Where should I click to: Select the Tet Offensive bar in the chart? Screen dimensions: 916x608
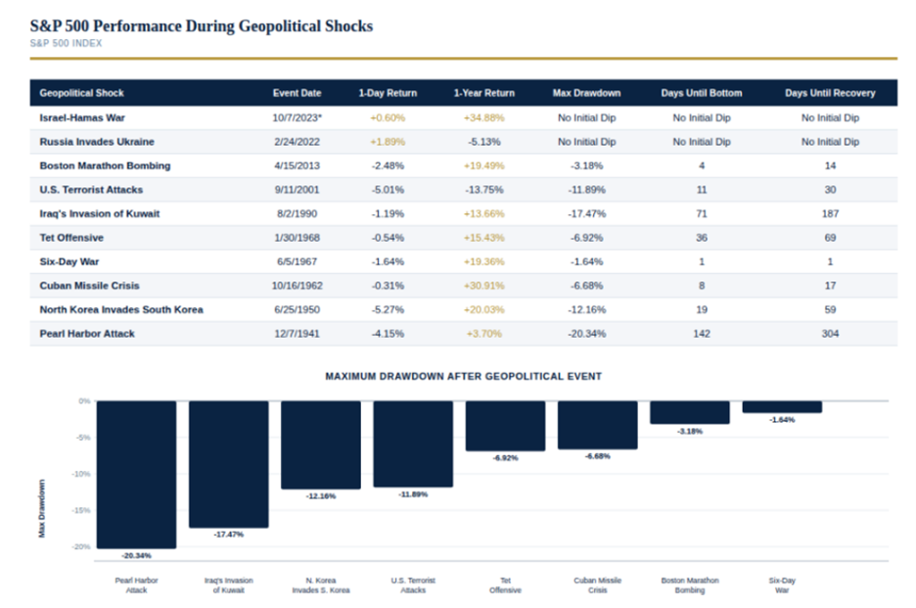point(505,426)
